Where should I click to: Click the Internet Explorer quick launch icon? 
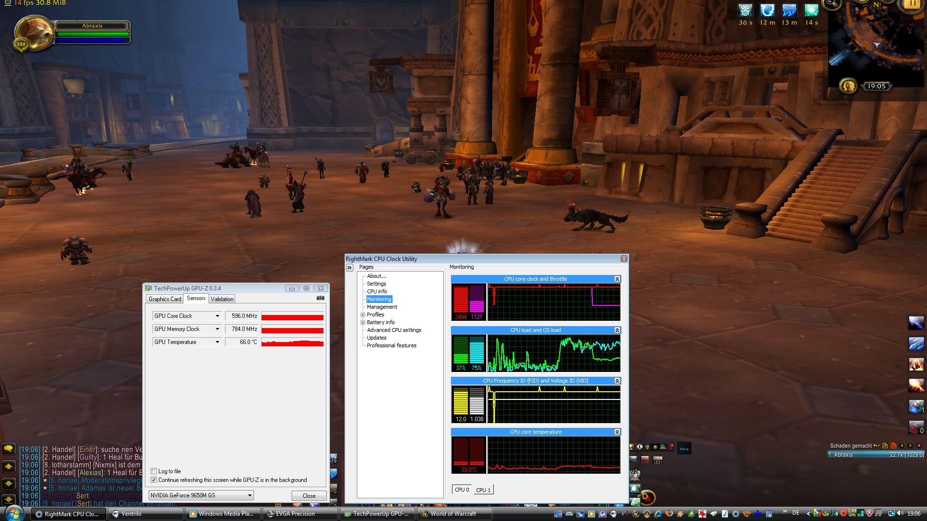(x=658, y=513)
